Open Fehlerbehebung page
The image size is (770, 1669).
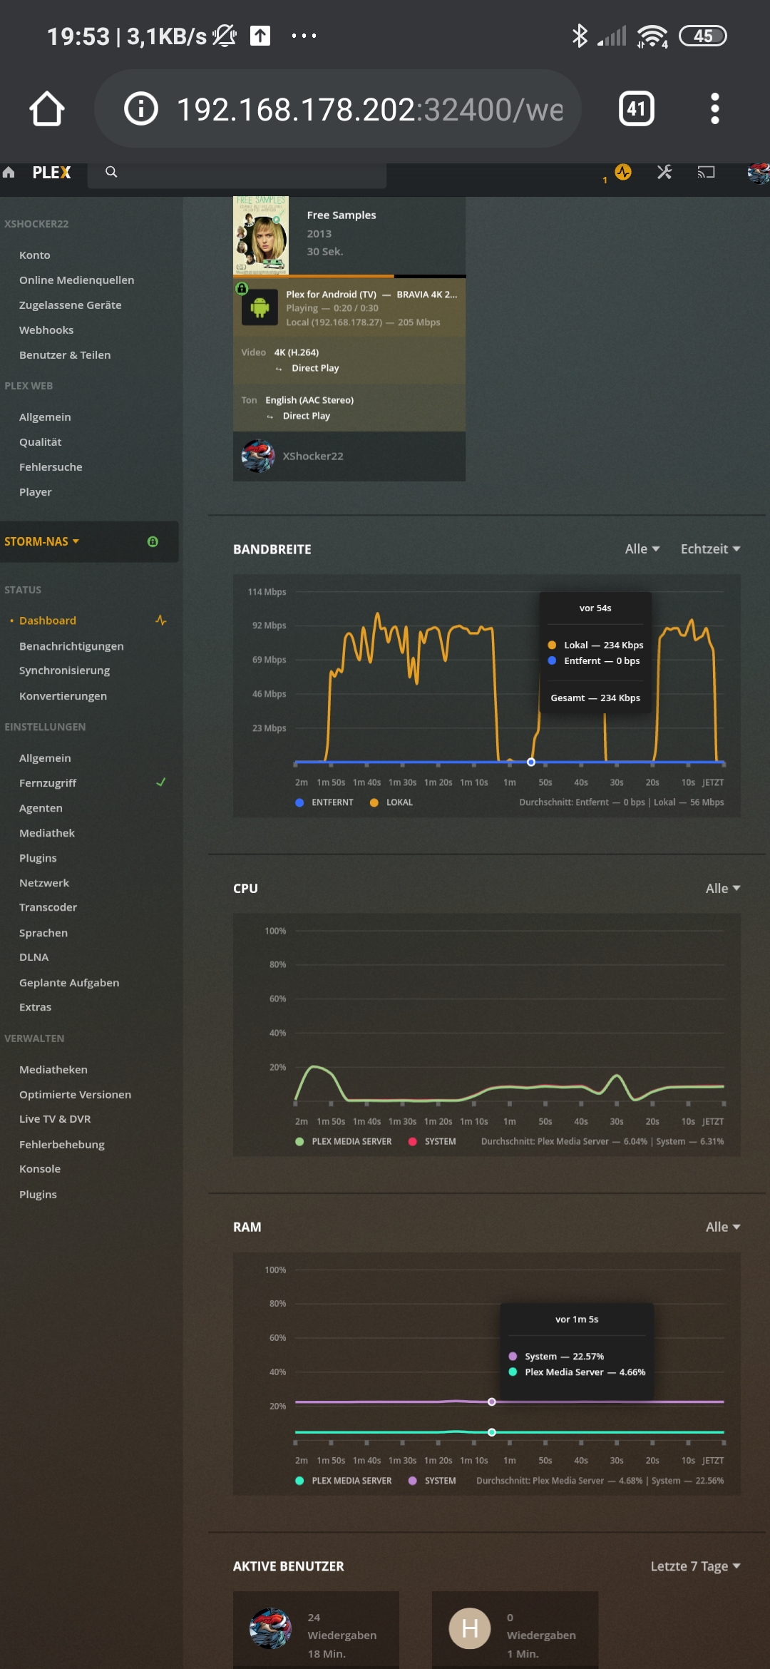(62, 1144)
